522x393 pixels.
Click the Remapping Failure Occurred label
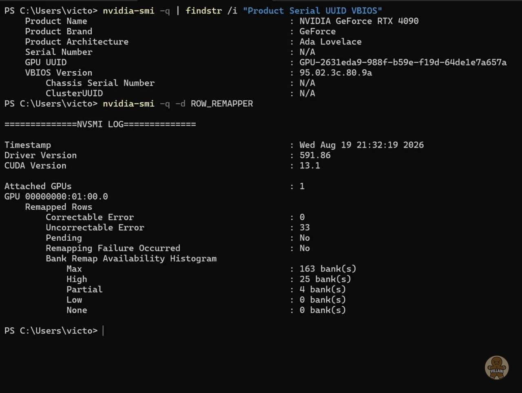click(113, 248)
